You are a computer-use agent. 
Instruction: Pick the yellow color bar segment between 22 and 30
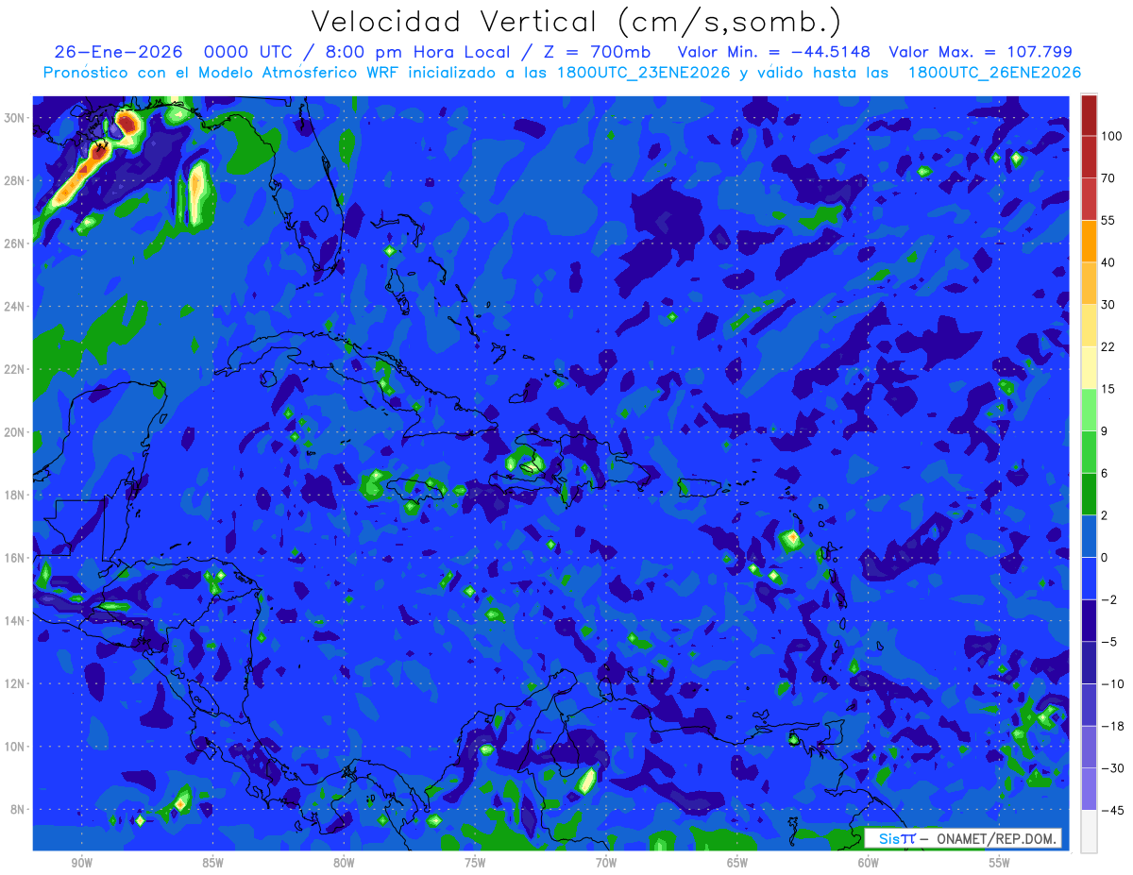click(1089, 325)
